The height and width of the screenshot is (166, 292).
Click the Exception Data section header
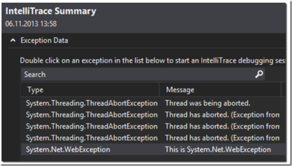coord(44,40)
